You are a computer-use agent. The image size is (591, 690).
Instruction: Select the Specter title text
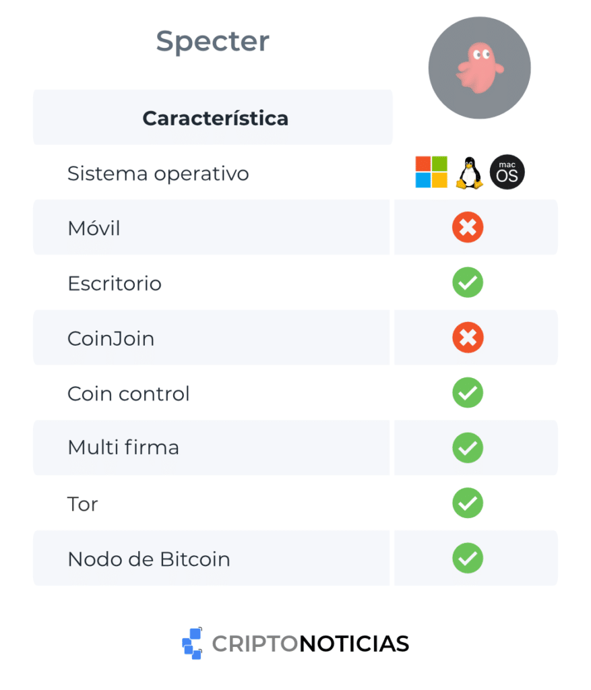click(212, 42)
